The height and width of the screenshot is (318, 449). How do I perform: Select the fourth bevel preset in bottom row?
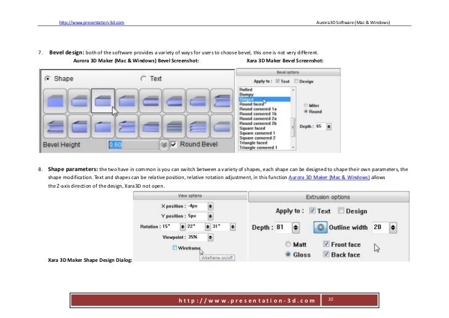point(127,127)
